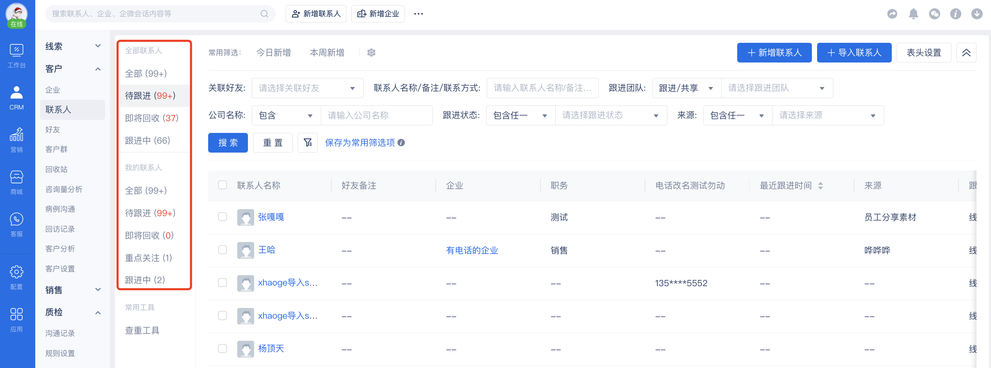Sort by 最近跟进时间 column arrows
The height and width of the screenshot is (368, 991).
[820, 186]
